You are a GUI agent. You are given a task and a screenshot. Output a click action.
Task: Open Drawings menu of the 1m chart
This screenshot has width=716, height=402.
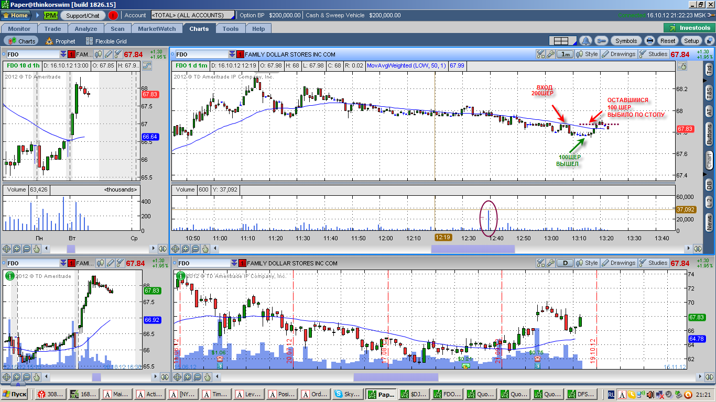[x=619, y=54]
